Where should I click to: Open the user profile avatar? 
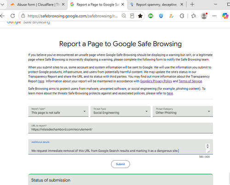[204, 16]
